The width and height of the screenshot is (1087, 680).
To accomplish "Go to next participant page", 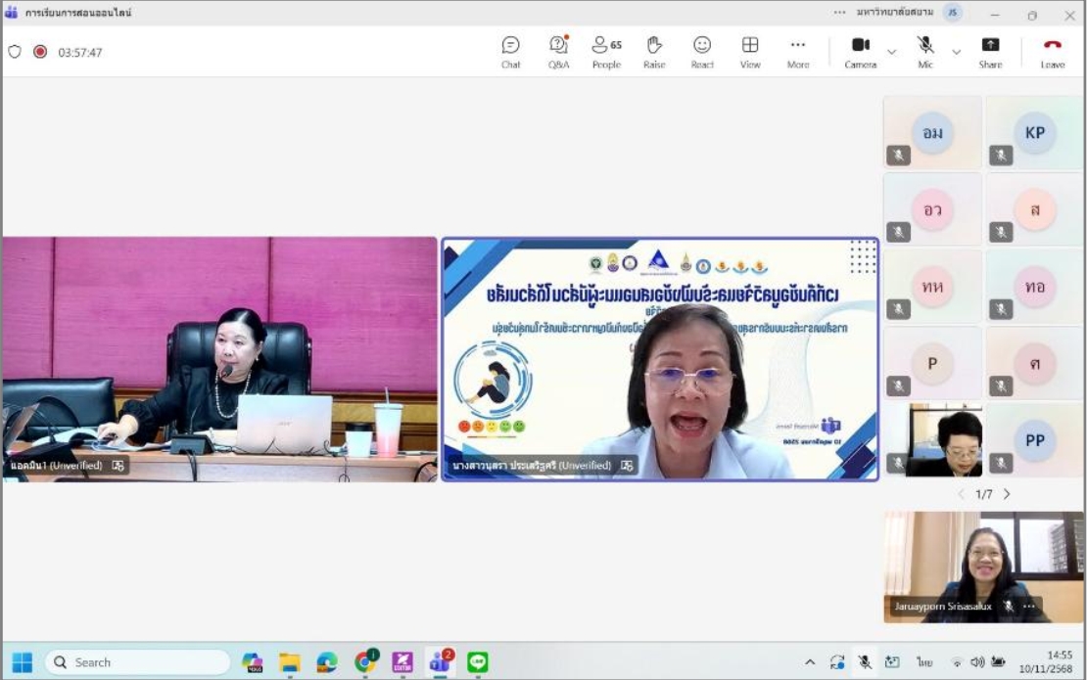I will (1007, 494).
